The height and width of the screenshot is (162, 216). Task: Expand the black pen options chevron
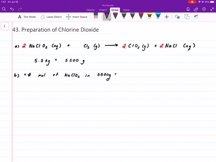110,20
